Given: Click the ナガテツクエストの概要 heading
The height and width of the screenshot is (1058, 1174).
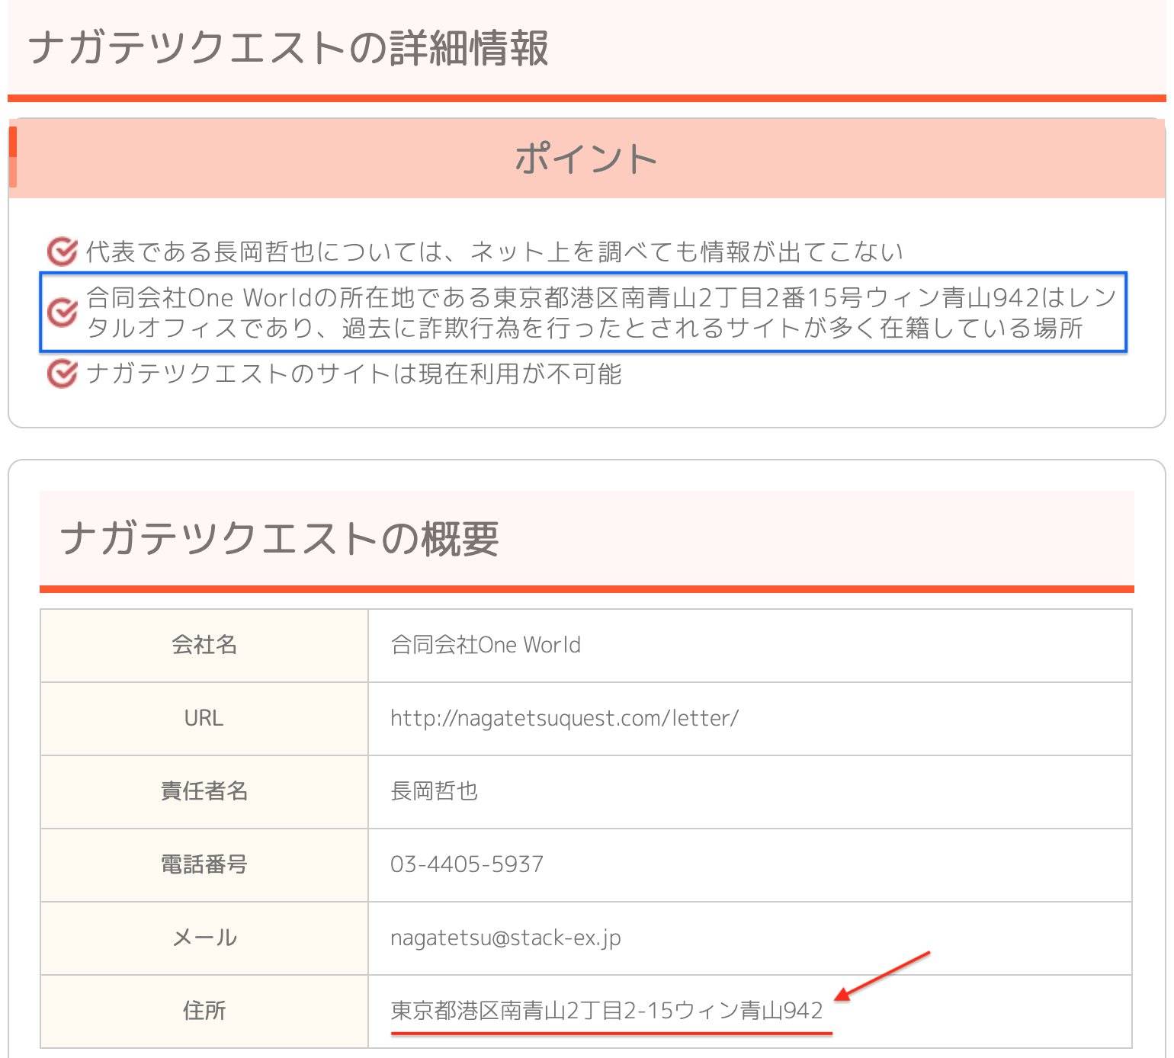Looking at the screenshot, I should [279, 538].
